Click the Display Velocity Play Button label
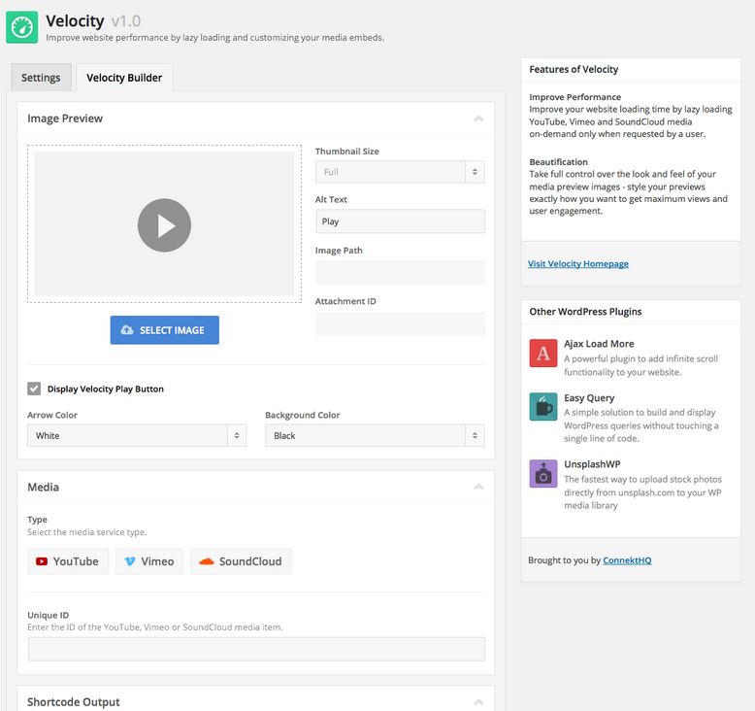 [106, 389]
